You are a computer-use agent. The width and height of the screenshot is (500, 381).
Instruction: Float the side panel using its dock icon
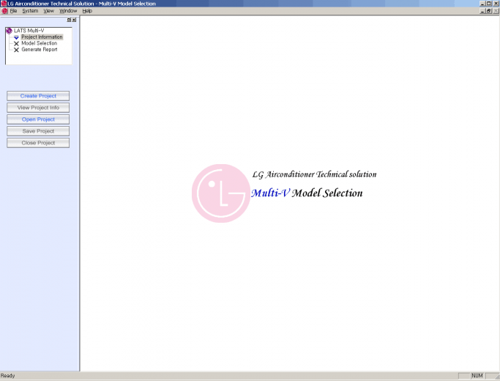69,20
